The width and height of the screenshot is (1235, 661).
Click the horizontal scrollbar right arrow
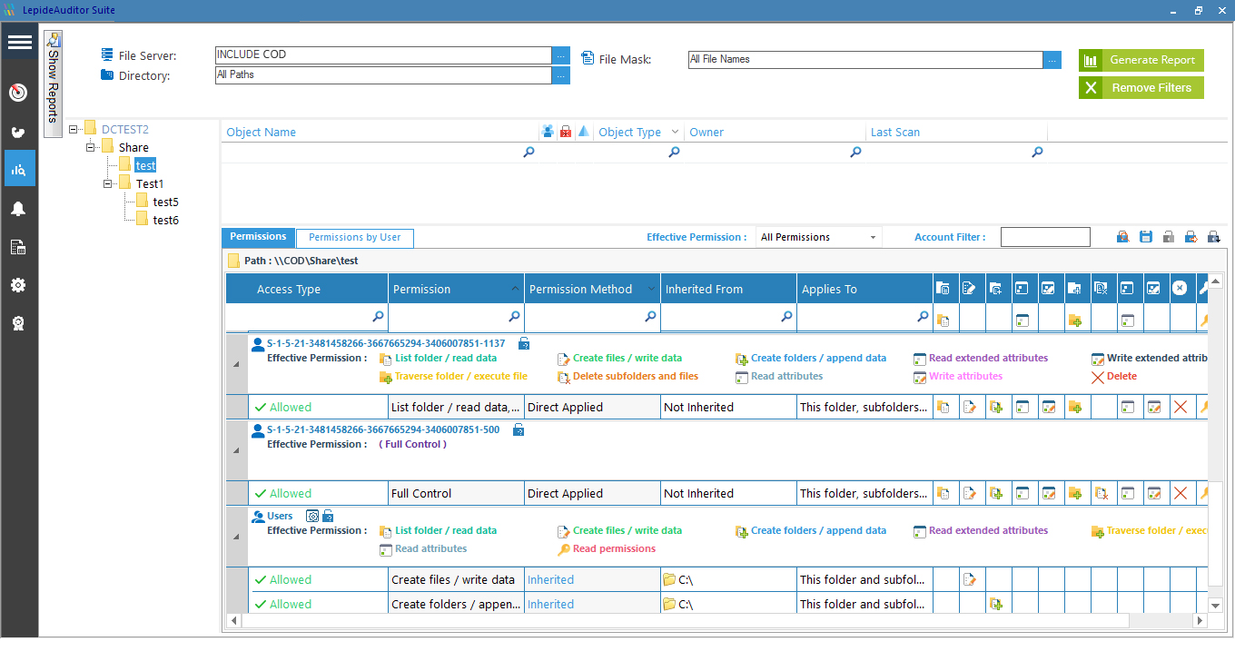[1199, 621]
